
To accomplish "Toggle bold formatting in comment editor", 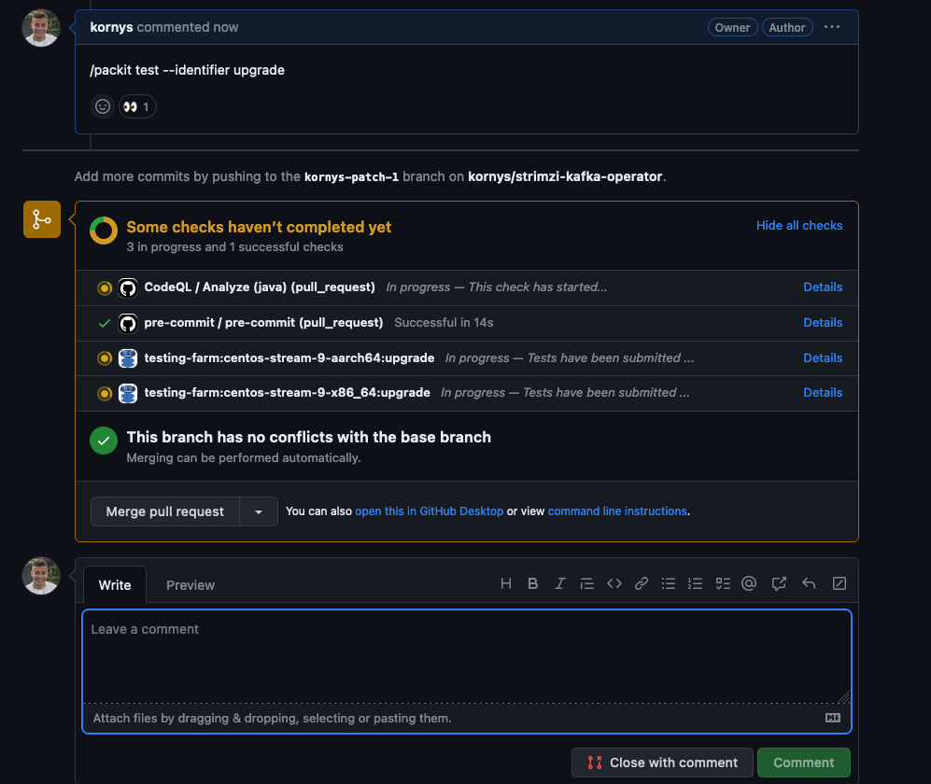I will pos(533,584).
